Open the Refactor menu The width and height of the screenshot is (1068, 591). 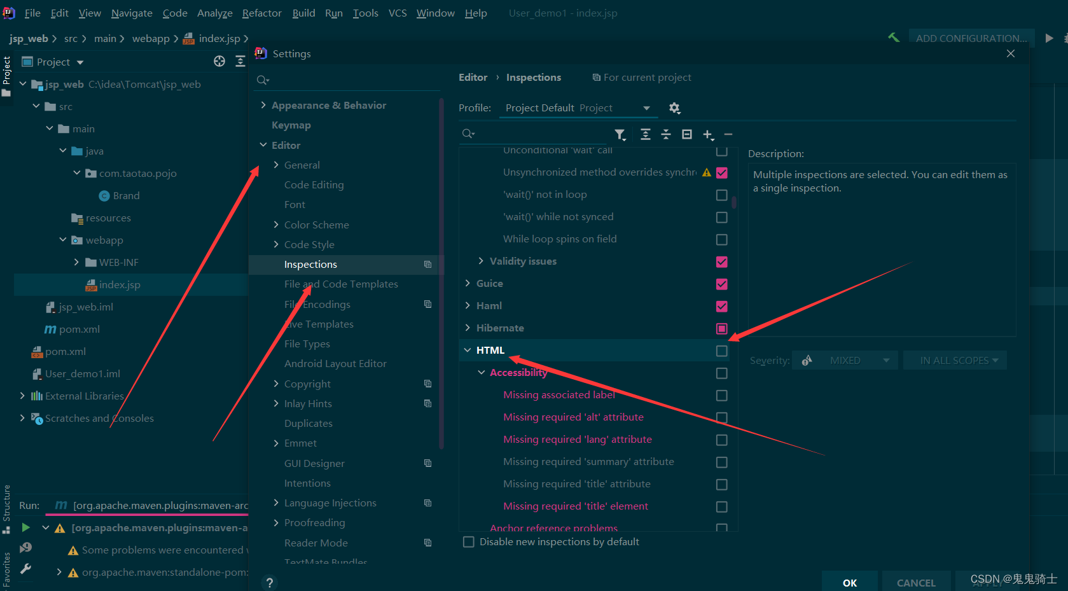pyautogui.click(x=261, y=13)
